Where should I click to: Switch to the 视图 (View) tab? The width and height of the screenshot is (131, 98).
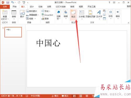coord(81,7)
